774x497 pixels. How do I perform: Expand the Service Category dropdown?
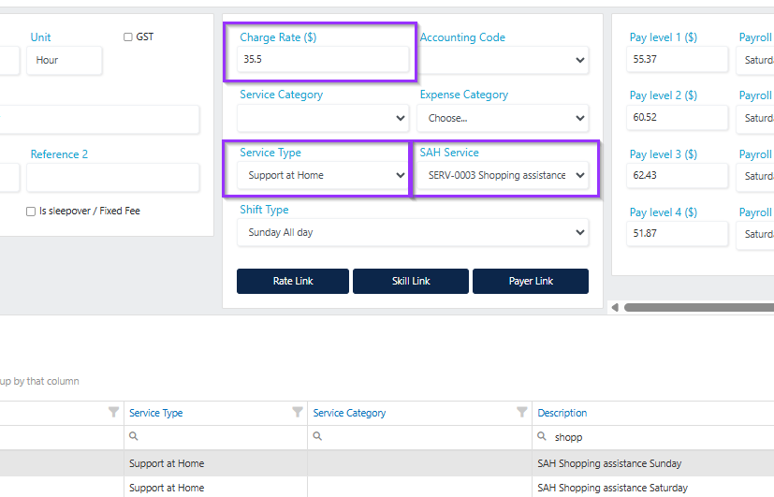pos(323,119)
